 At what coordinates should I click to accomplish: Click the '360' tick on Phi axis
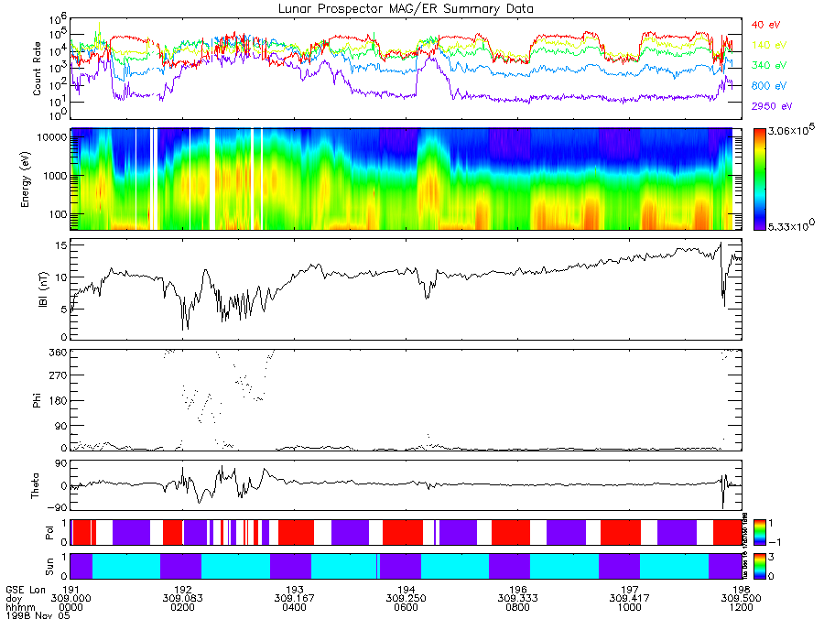[x=58, y=352]
